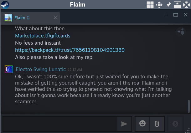The width and height of the screenshot is (191, 133).
Task: Click the add friend to chat icon
Action: pyautogui.click(x=181, y=32)
